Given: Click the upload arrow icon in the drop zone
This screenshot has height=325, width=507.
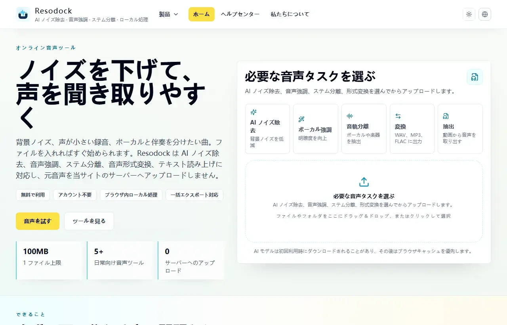Looking at the screenshot, I should pos(364,182).
